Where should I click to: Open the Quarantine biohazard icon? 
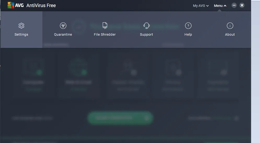point(63,26)
